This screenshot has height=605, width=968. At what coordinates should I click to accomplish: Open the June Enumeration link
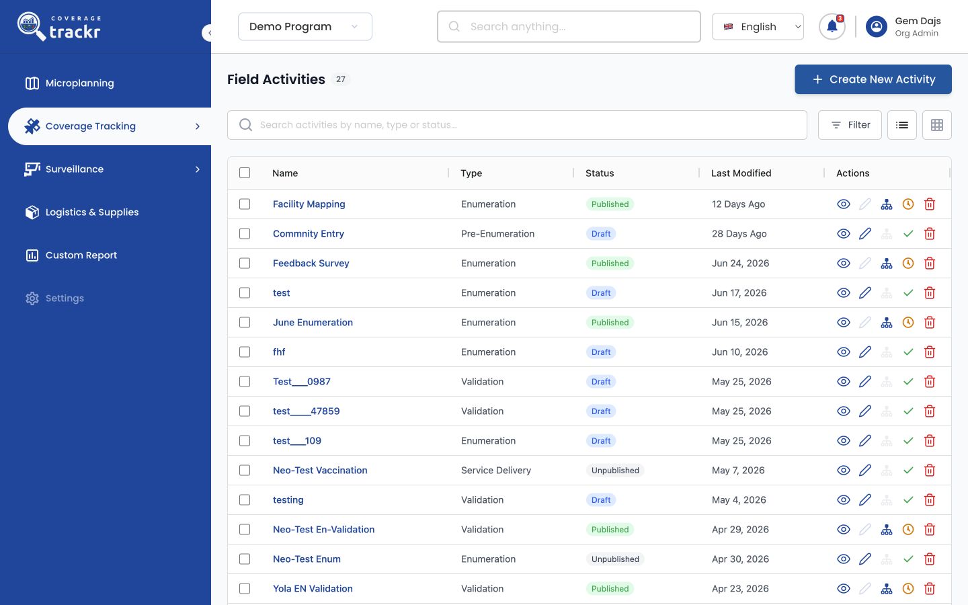click(313, 323)
